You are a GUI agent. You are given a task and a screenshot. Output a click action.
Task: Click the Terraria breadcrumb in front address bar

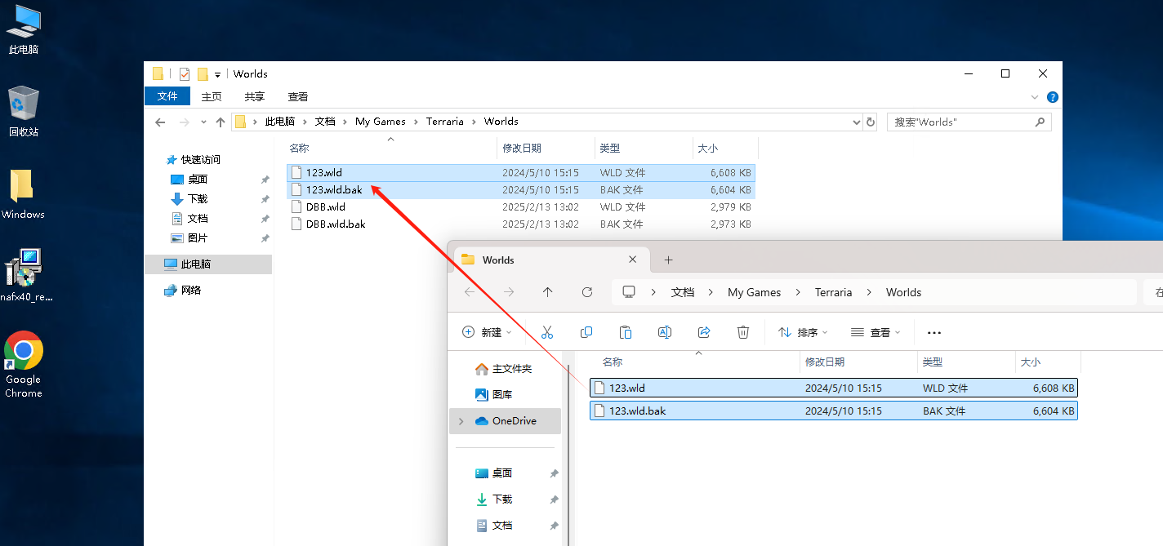pyautogui.click(x=833, y=292)
